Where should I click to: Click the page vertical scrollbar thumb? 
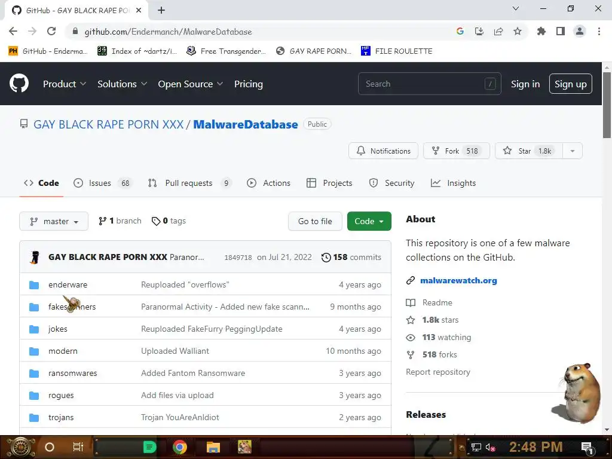click(607, 105)
